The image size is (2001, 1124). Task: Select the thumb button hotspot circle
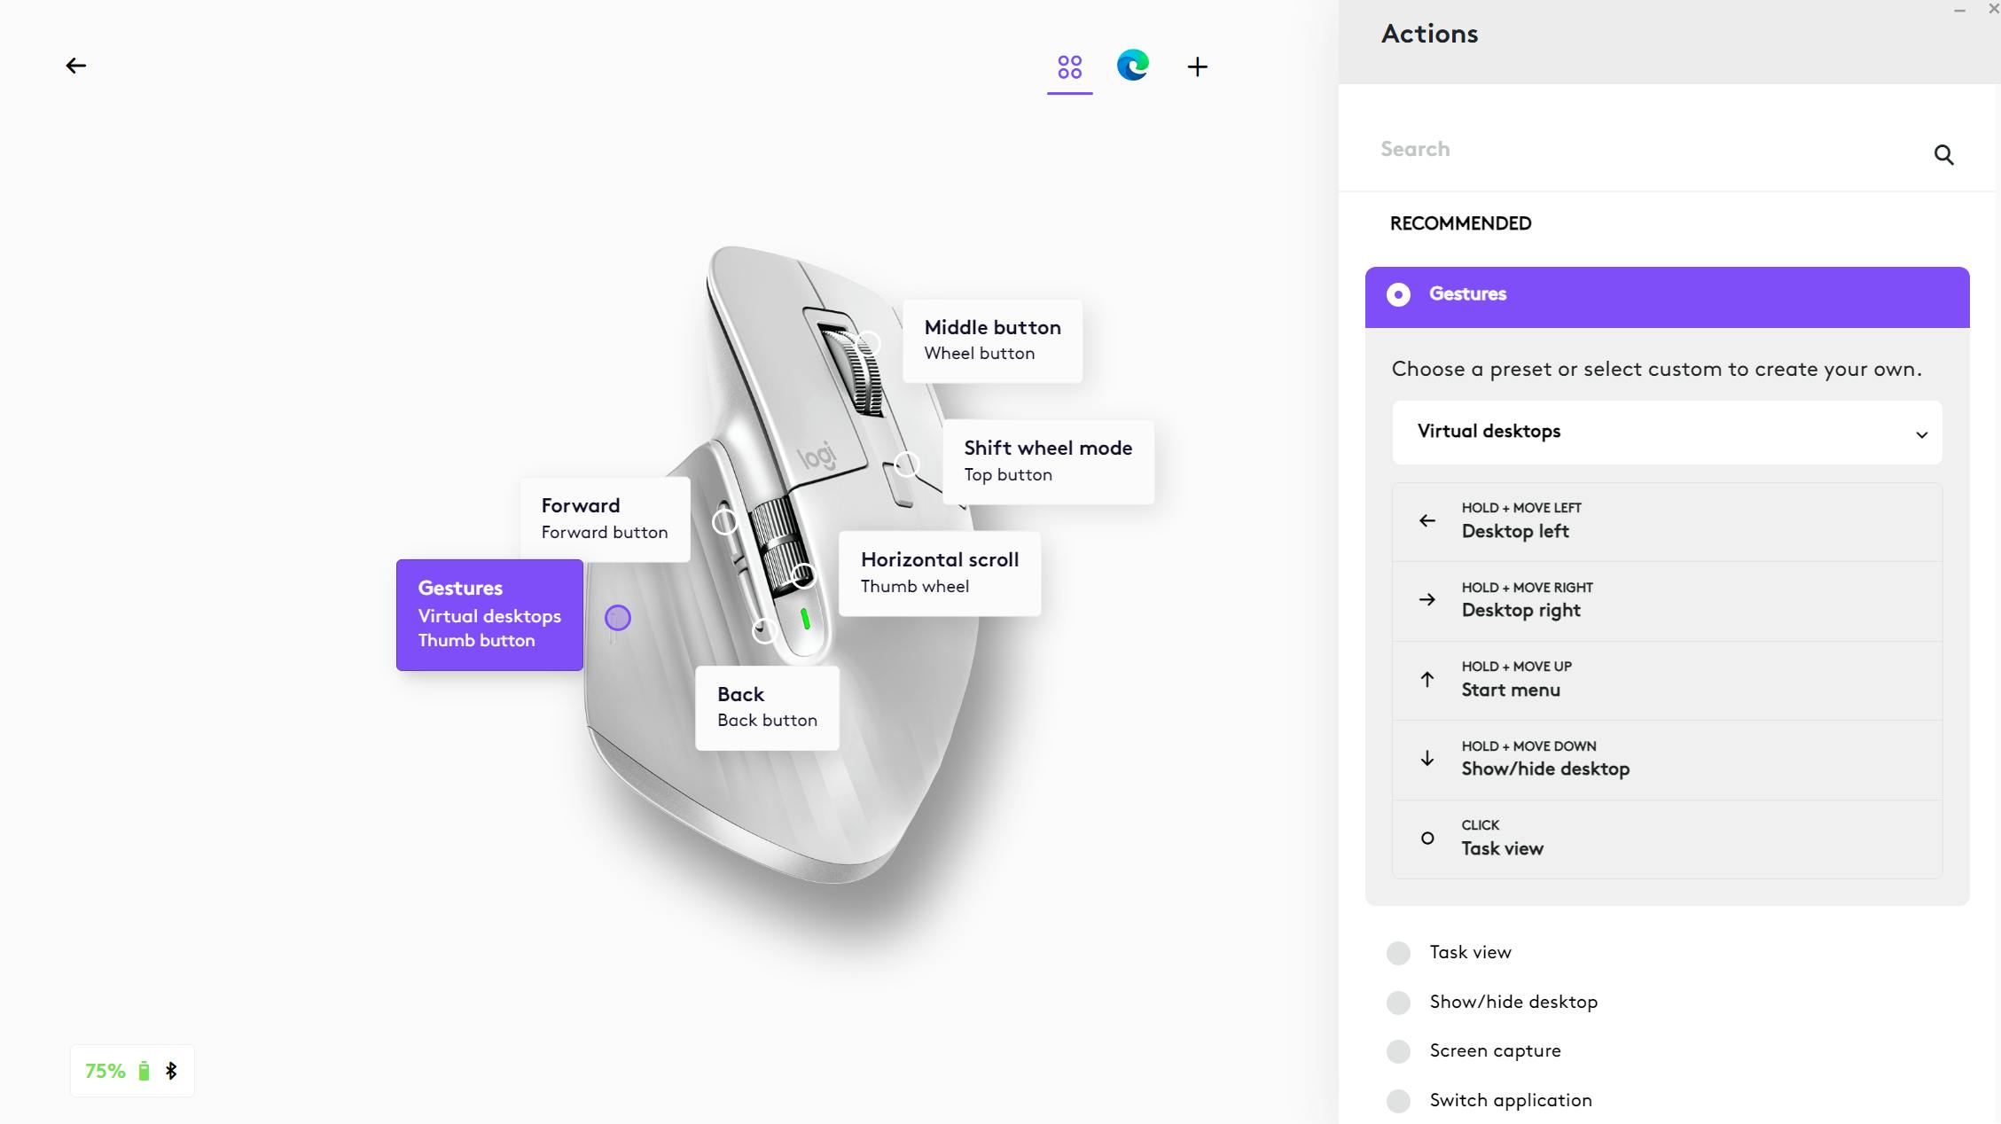click(x=618, y=618)
